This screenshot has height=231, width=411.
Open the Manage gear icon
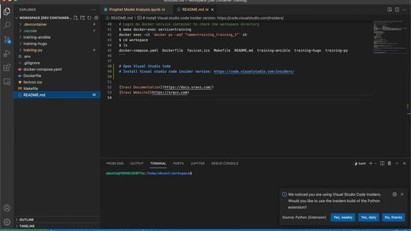[x=7, y=222]
